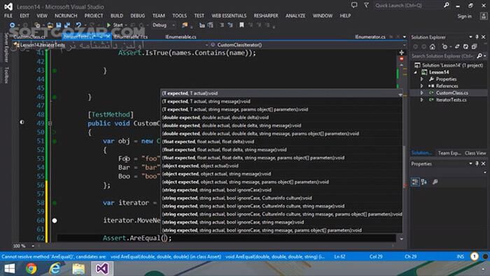Screen dimensions: 490x276
Task: Switch to the Team Explorer tab
Action: tap(449, 153)
